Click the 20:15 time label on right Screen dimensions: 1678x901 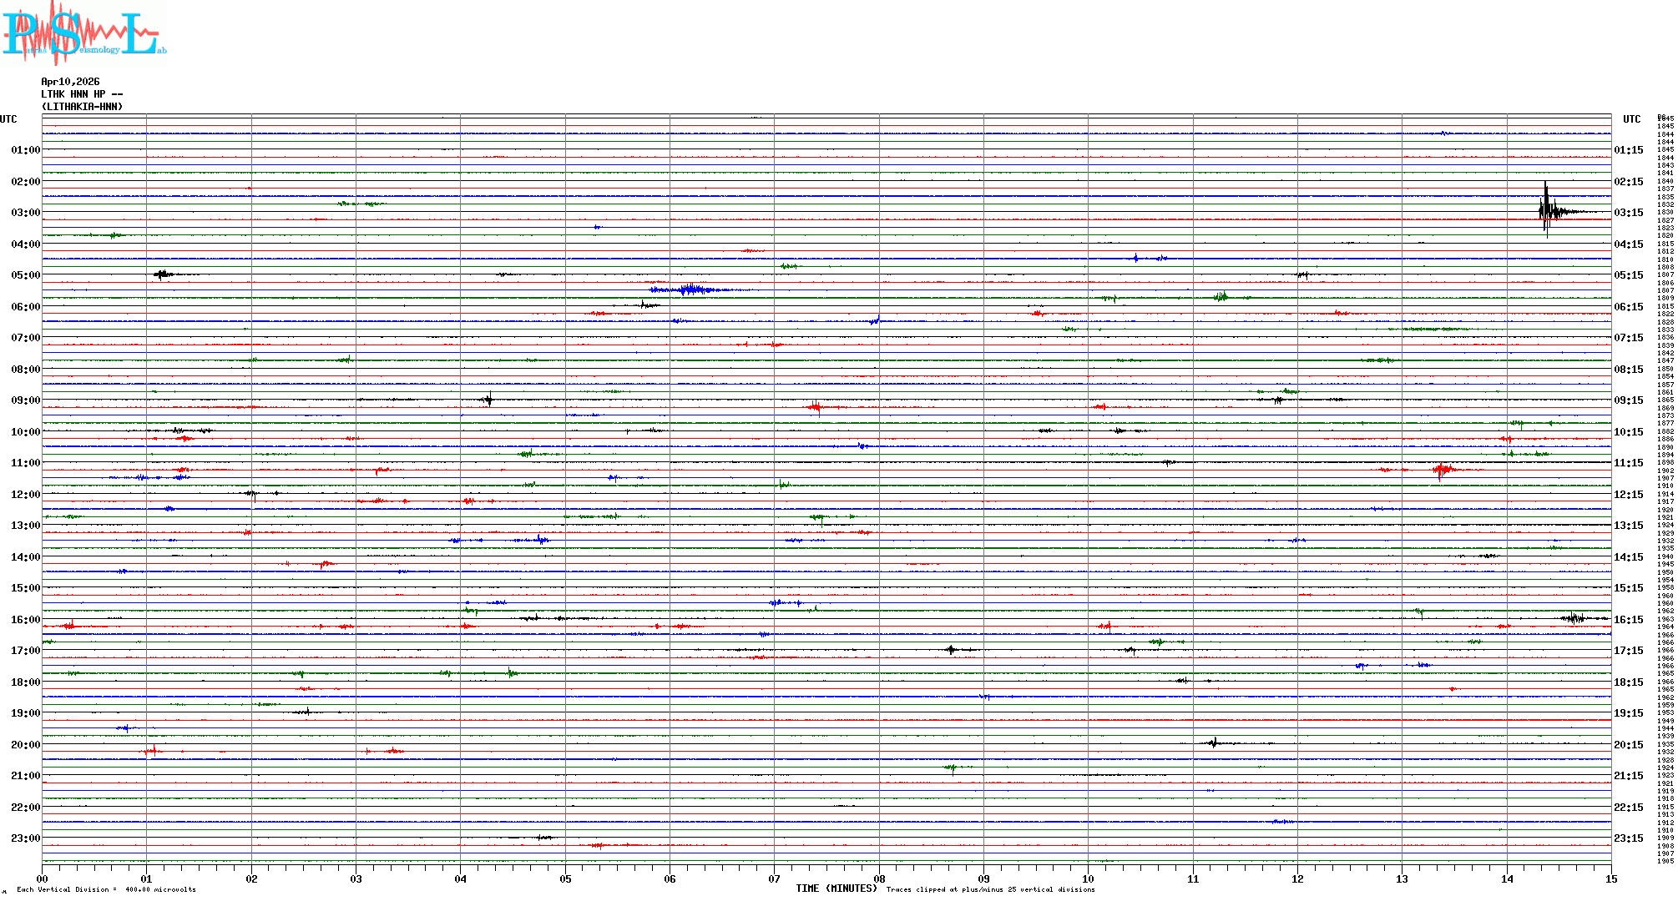pos(1628,745)
